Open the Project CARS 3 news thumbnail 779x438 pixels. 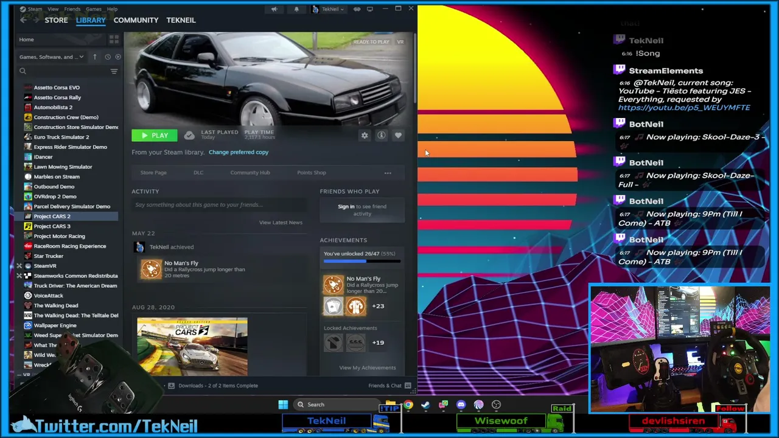[x=192, y=346]
